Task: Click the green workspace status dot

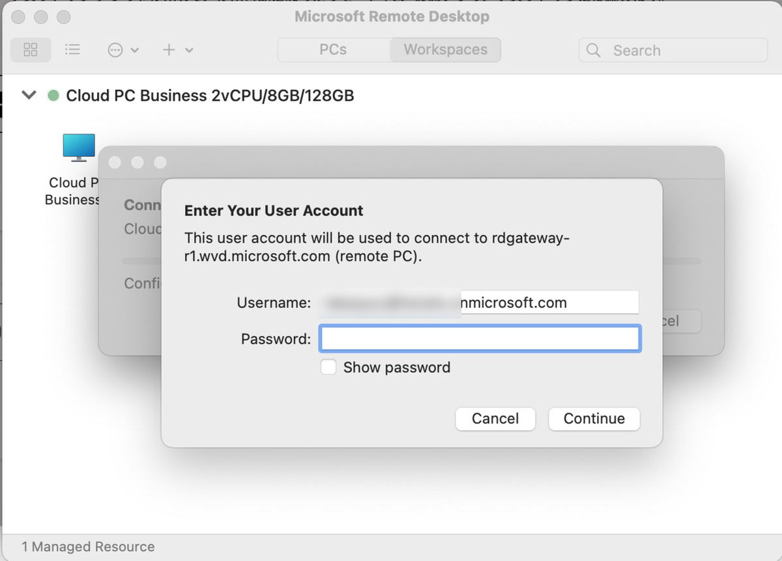Action: pyautogui.click(x=53, y=96)
